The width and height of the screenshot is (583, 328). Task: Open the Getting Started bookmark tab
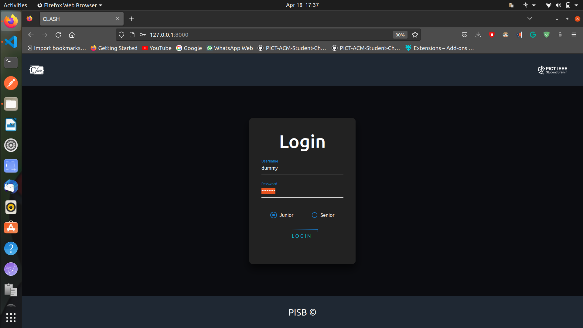114,48
